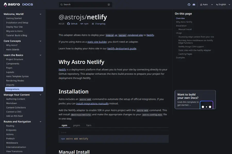The image size is (232, 154).
Task: Open the install integrations manually link
Action: pyautogui.click(x=92, y=104)
